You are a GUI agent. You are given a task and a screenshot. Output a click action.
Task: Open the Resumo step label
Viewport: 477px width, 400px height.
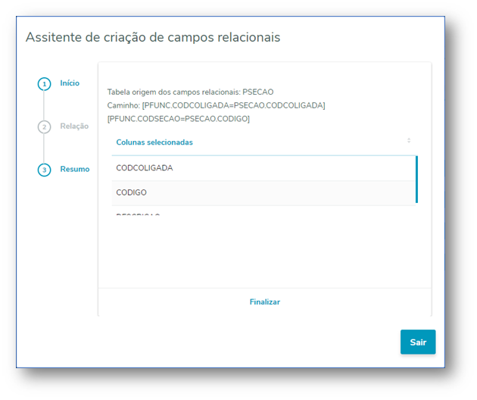coord(75,169)
